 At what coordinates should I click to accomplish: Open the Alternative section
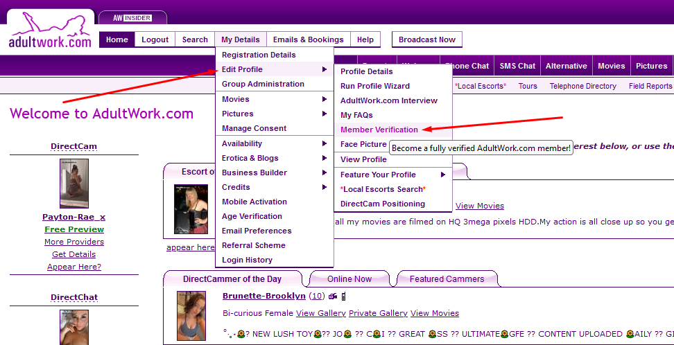click(x=566, y=67)
